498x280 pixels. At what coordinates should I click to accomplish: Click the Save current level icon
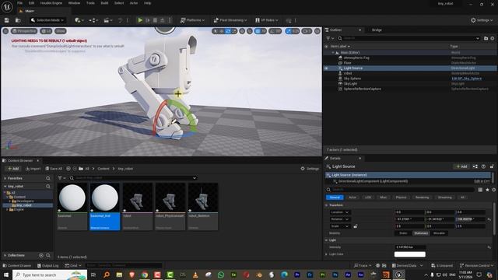(7, 20)
